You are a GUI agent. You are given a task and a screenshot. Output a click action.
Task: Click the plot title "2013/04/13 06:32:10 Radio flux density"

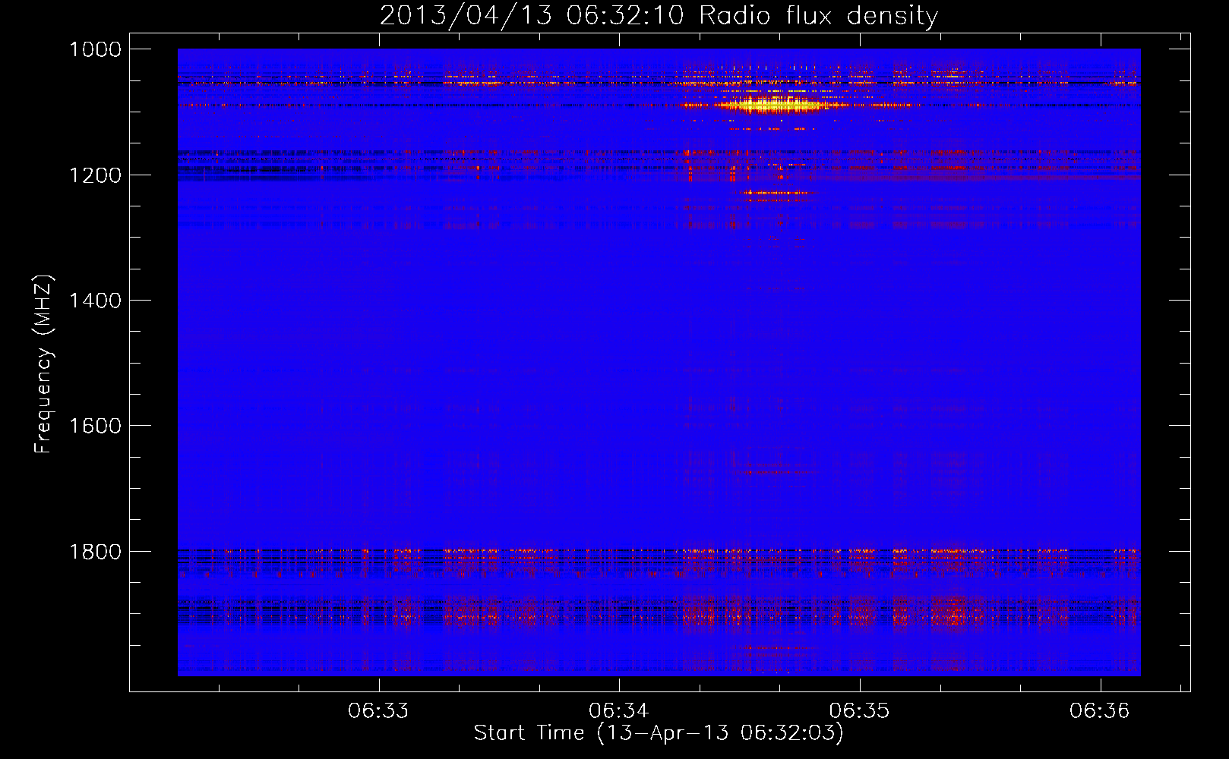[659, 15]
